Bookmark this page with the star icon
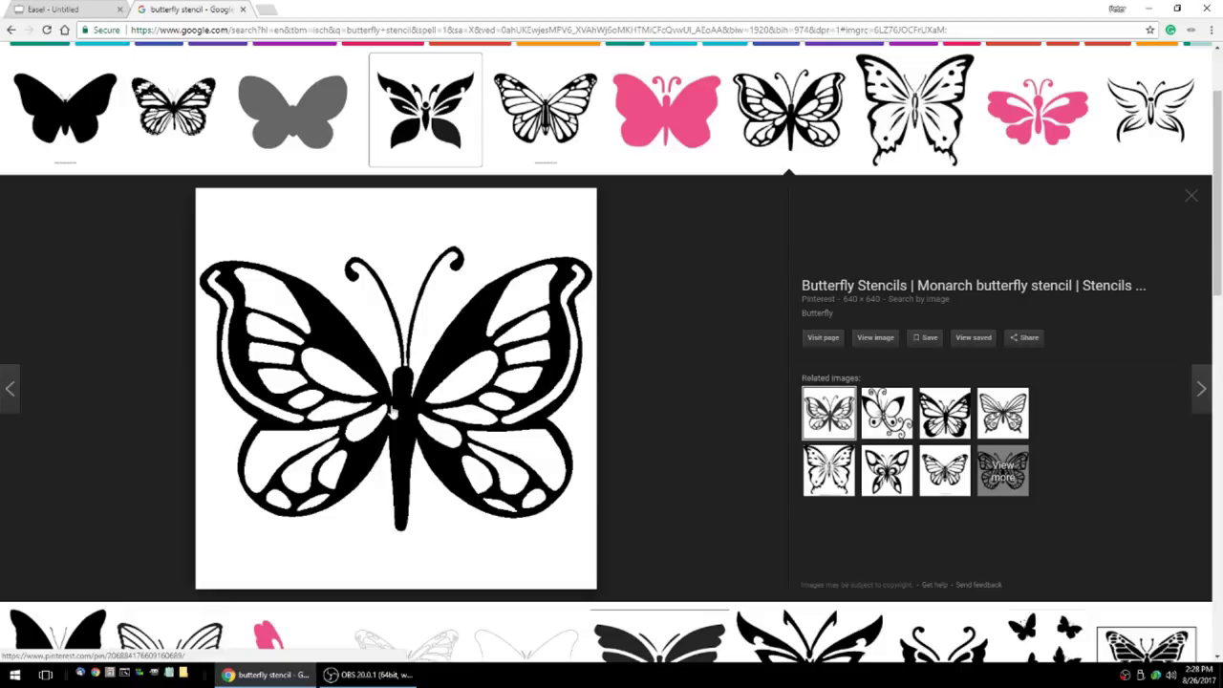Image resolution: width=1223 pixels, height=688 pixels. pyautogui.click(x=1150, y=30)
